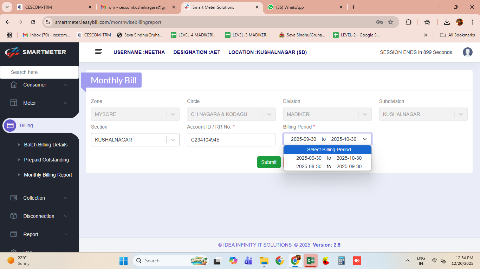Toggle the sidebar hamburger menu icon
480x269 pixels.
tap(99, 52)
